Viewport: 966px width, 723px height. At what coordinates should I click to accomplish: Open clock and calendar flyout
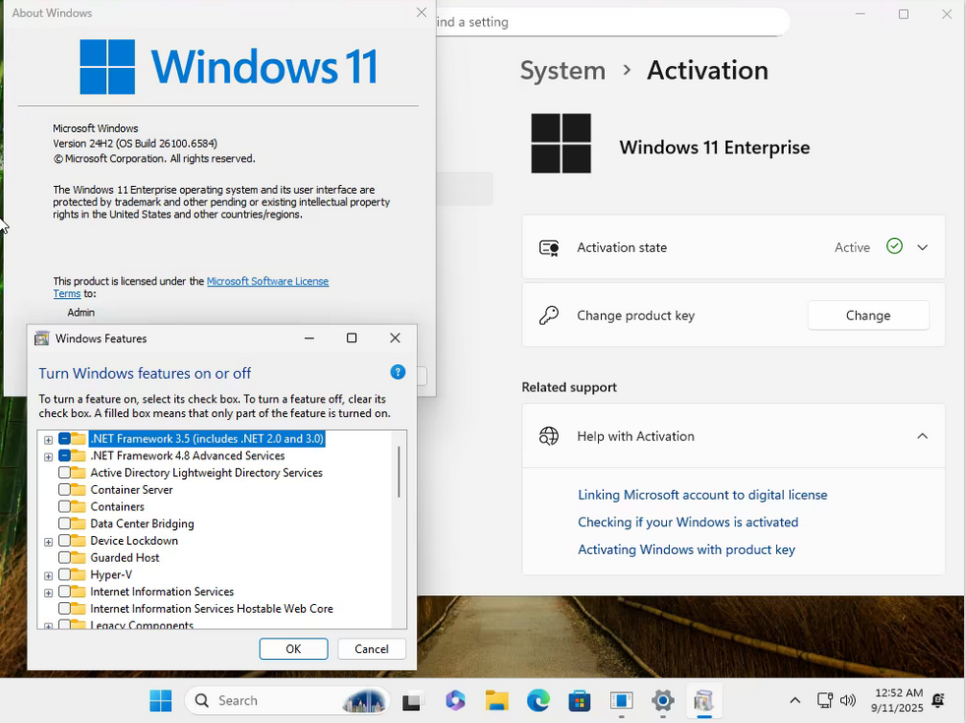pos(897,700)
